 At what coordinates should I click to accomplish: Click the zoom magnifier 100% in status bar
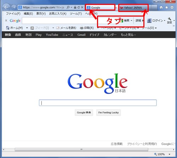coord(159,154)
